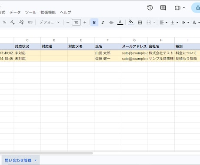Open the fill color picker
The image size is (200, 165).
click(131, 22)
